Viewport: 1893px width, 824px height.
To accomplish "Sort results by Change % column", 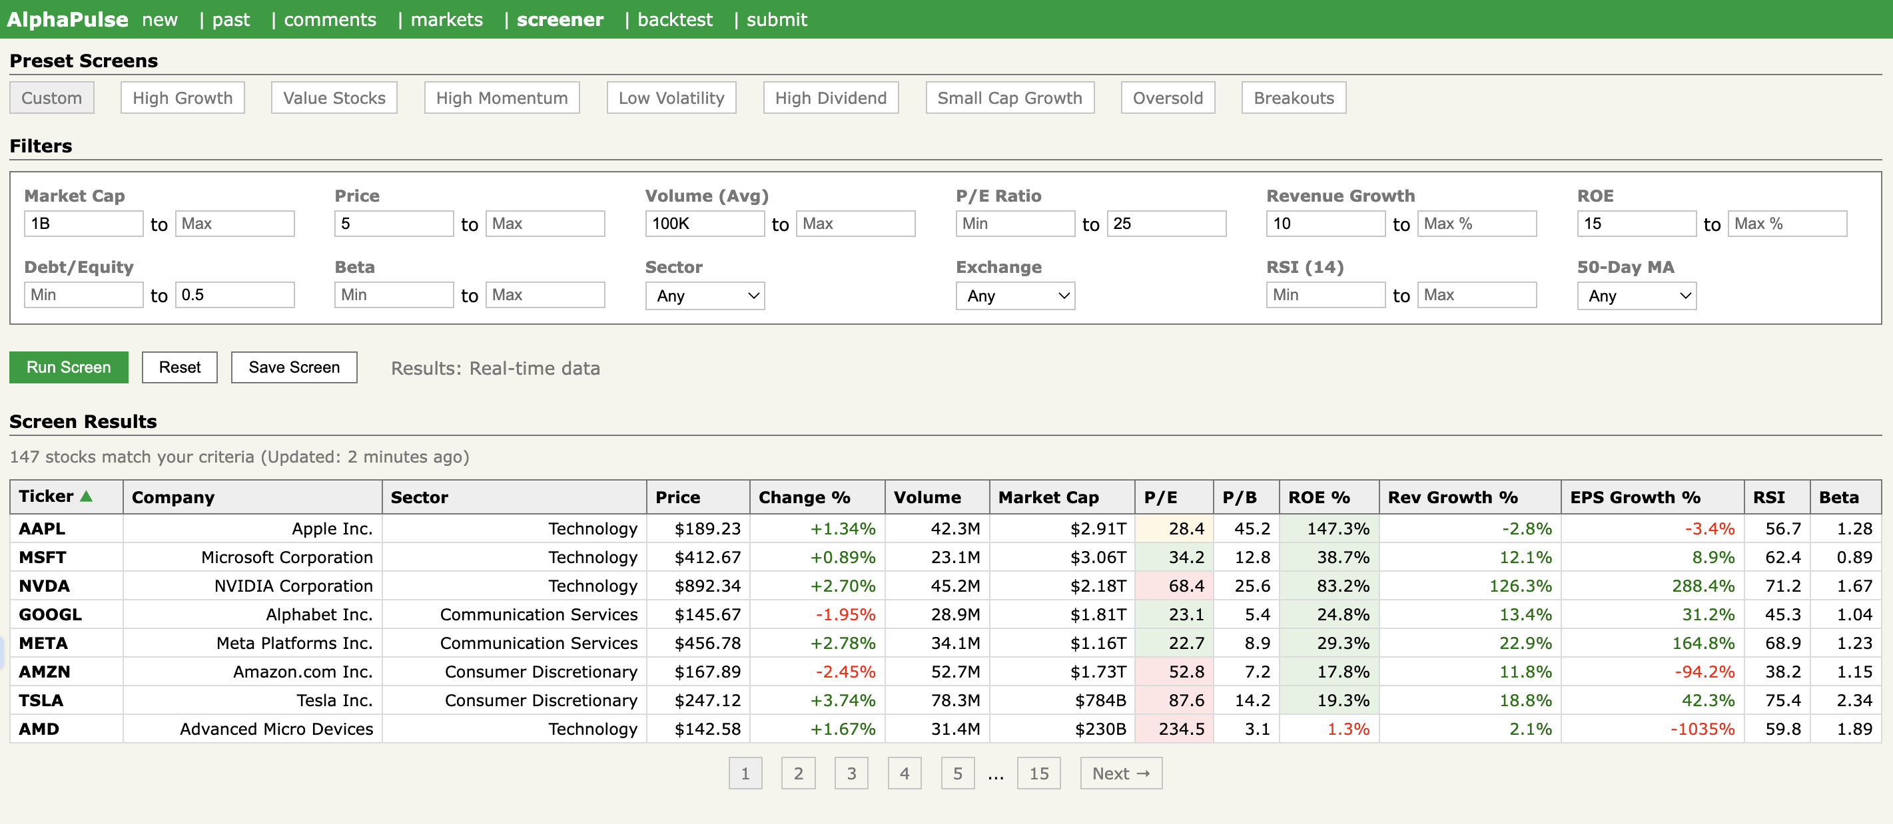I will click(817, 497).
